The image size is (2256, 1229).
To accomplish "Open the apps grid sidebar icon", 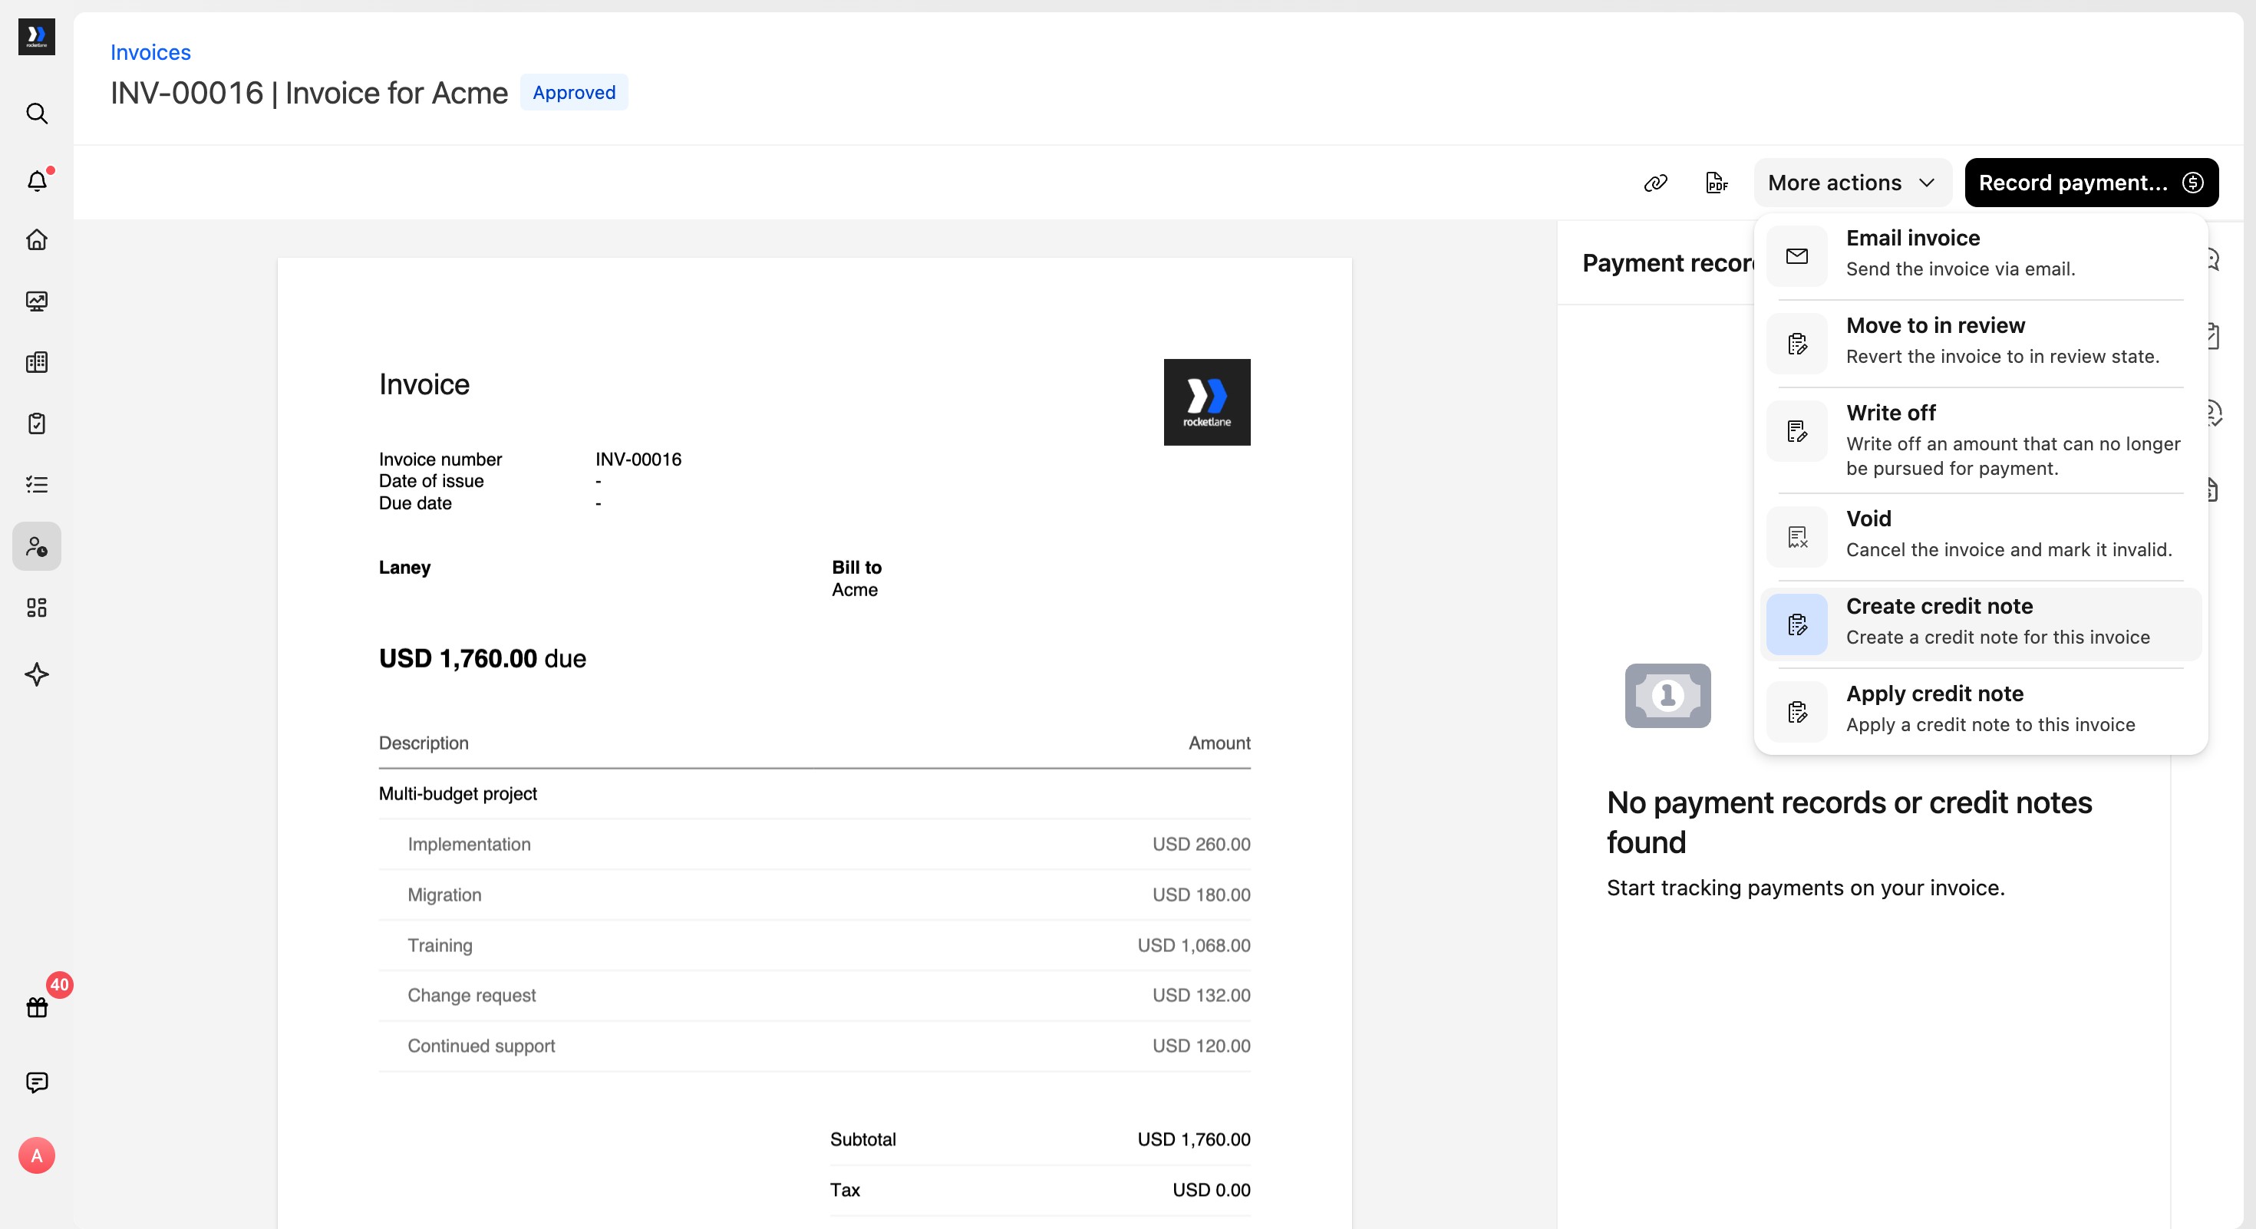I will pos(37,608).
